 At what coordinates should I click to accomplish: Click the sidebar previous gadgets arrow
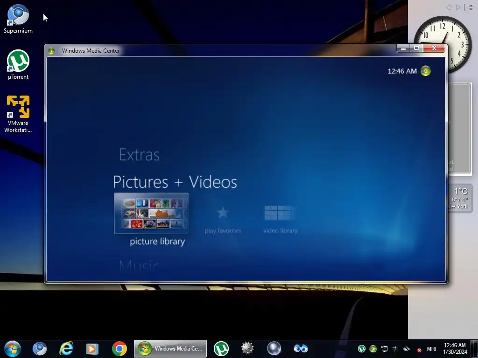pos(448,7)
